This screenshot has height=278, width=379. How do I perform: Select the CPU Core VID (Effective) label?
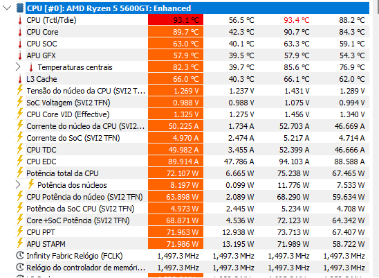[68, 114]
